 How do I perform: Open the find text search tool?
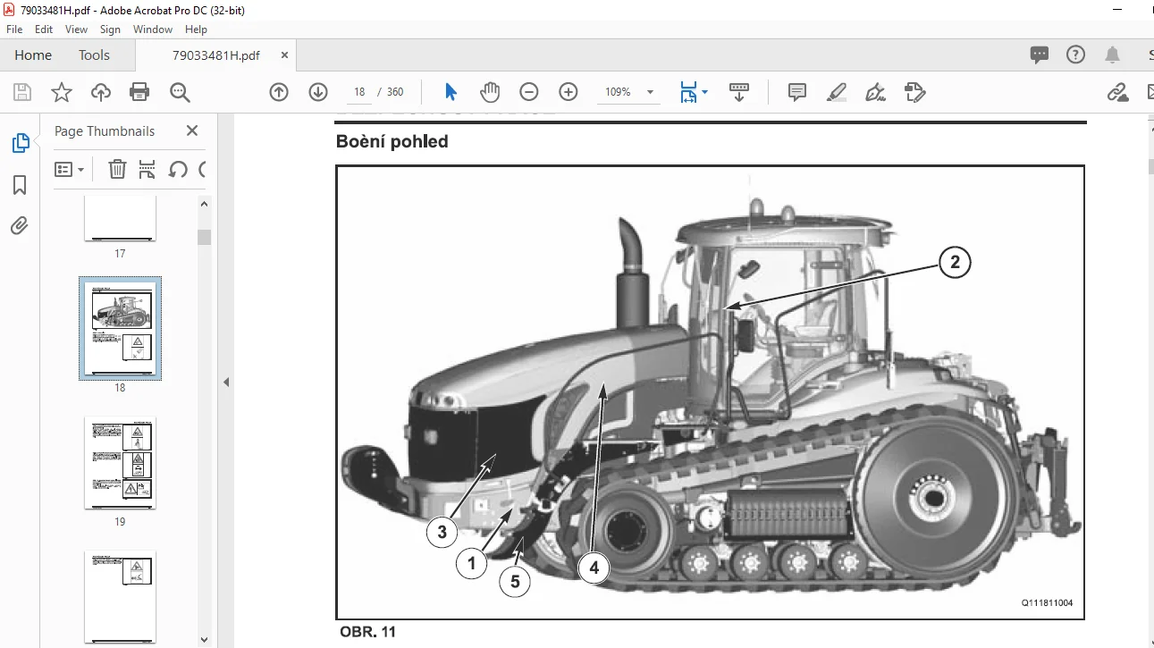pos(180,92)
